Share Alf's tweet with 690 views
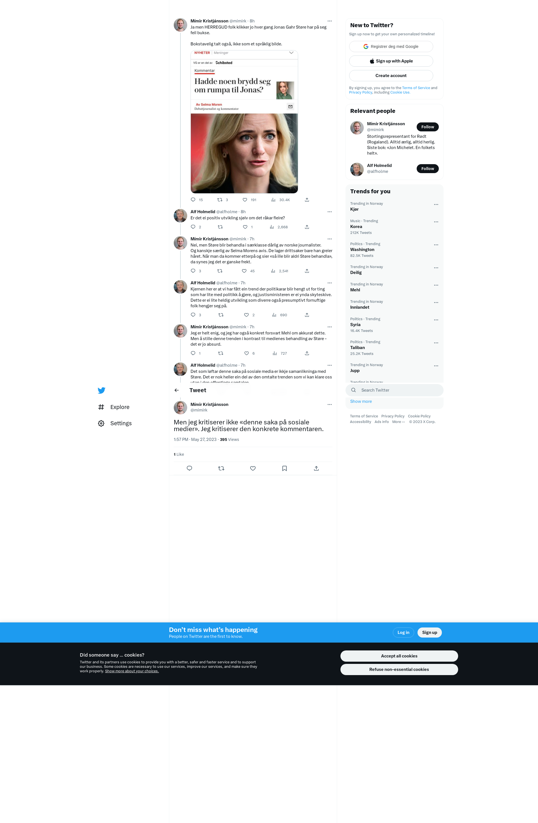Screen dimensions: 538x823 pos(307,315)
